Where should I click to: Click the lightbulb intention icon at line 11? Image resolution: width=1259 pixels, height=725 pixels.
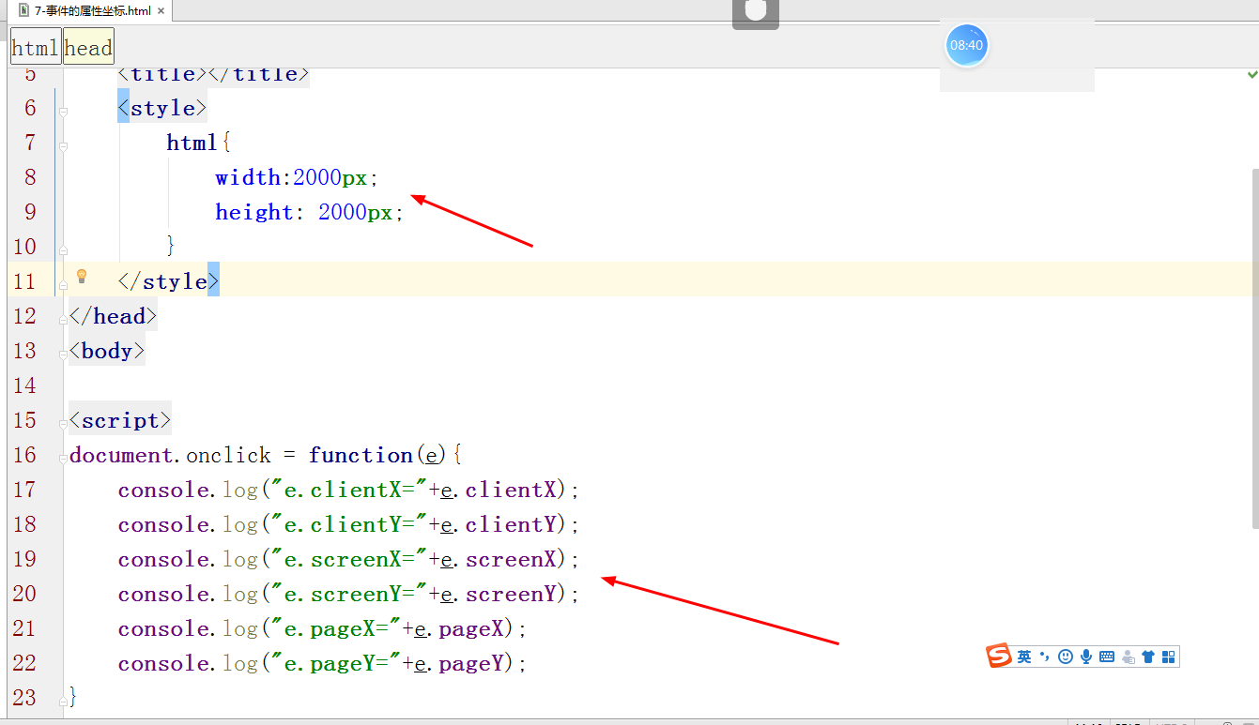(x=82, y=278)
